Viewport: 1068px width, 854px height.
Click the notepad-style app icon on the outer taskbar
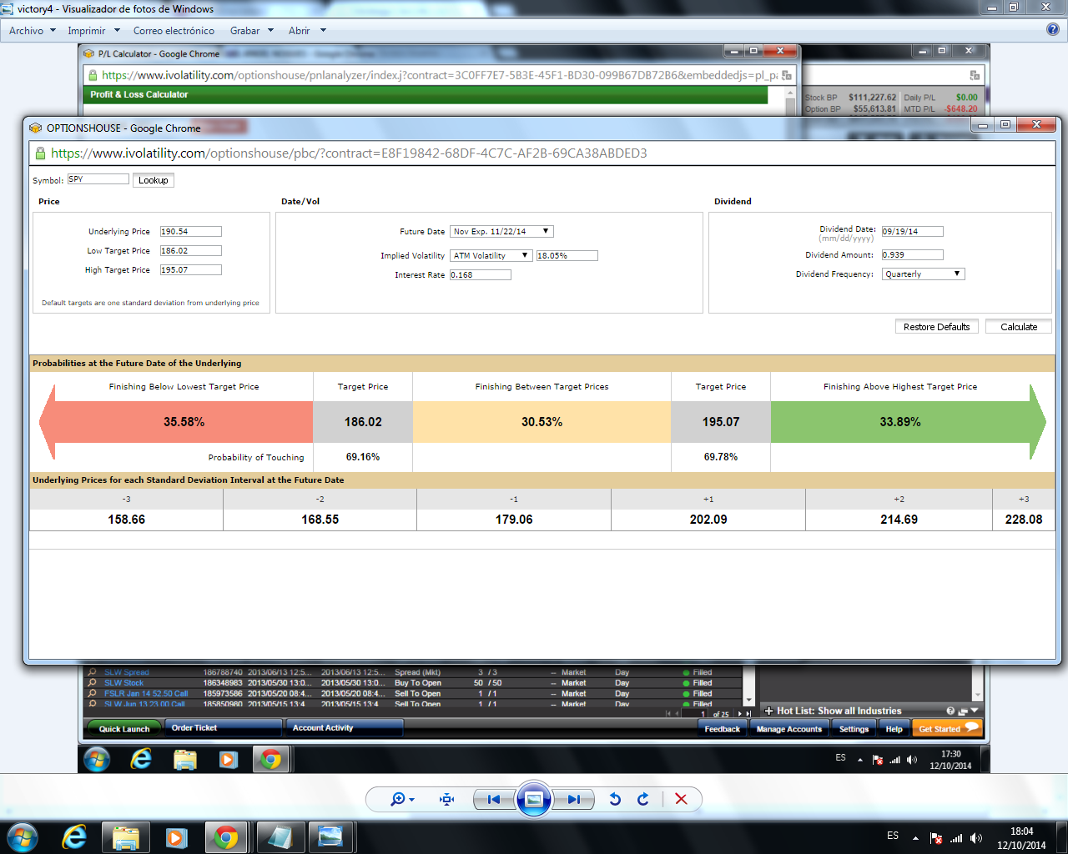(x=280, y=837)
